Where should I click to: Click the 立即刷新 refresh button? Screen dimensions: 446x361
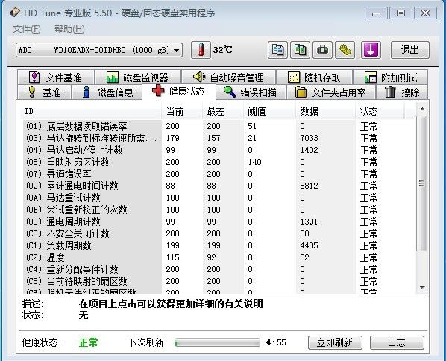[335, 342]
